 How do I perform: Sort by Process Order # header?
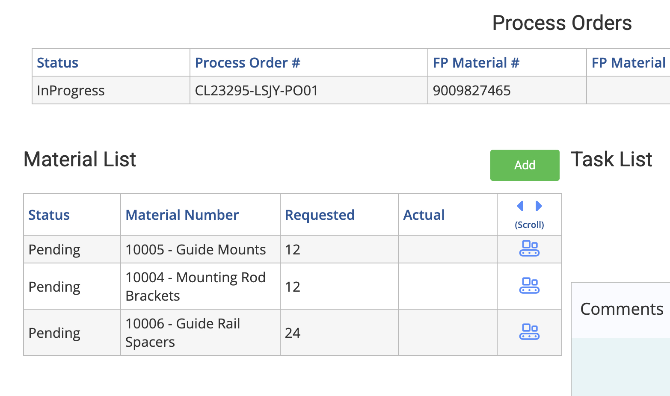[x=248, y=63]
